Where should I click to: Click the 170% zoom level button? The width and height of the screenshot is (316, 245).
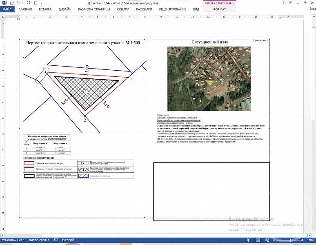(x=310, y=241)
